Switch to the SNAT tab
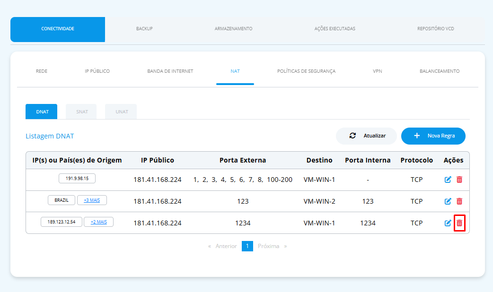493x292 pixels. (x=82, y=112)
